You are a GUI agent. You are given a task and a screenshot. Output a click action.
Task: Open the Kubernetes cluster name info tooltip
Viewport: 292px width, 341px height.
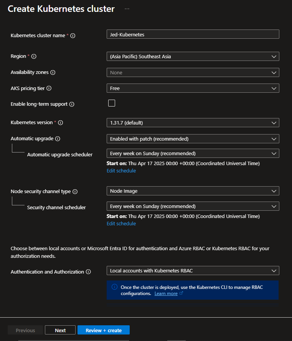[x=74, y=35]
